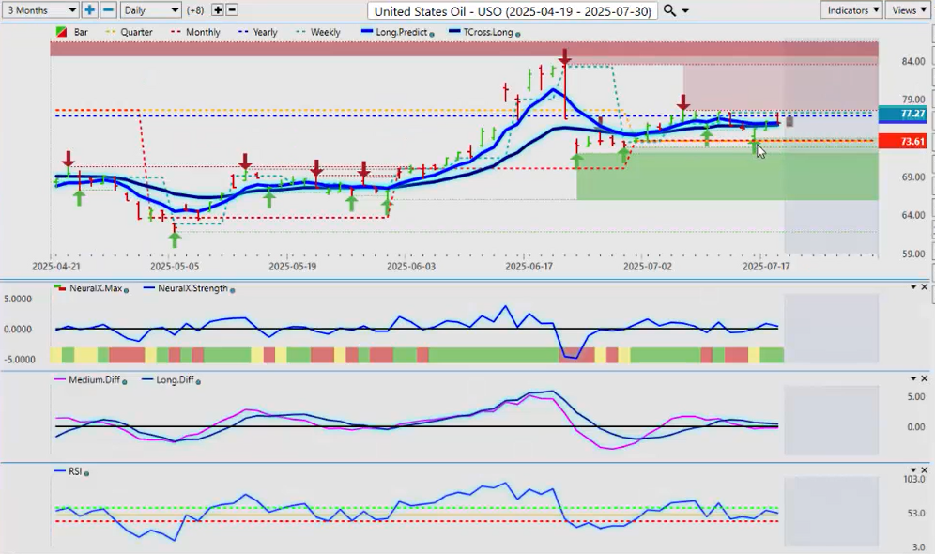Click the black minus bar-shift button
The image size is (935, 554).
pyautogui.click(x=232, y=9)
